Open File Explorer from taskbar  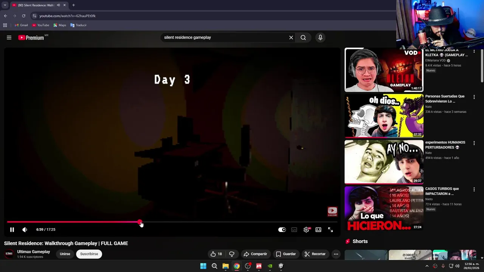pyautogui.click(x=225, y=266)
